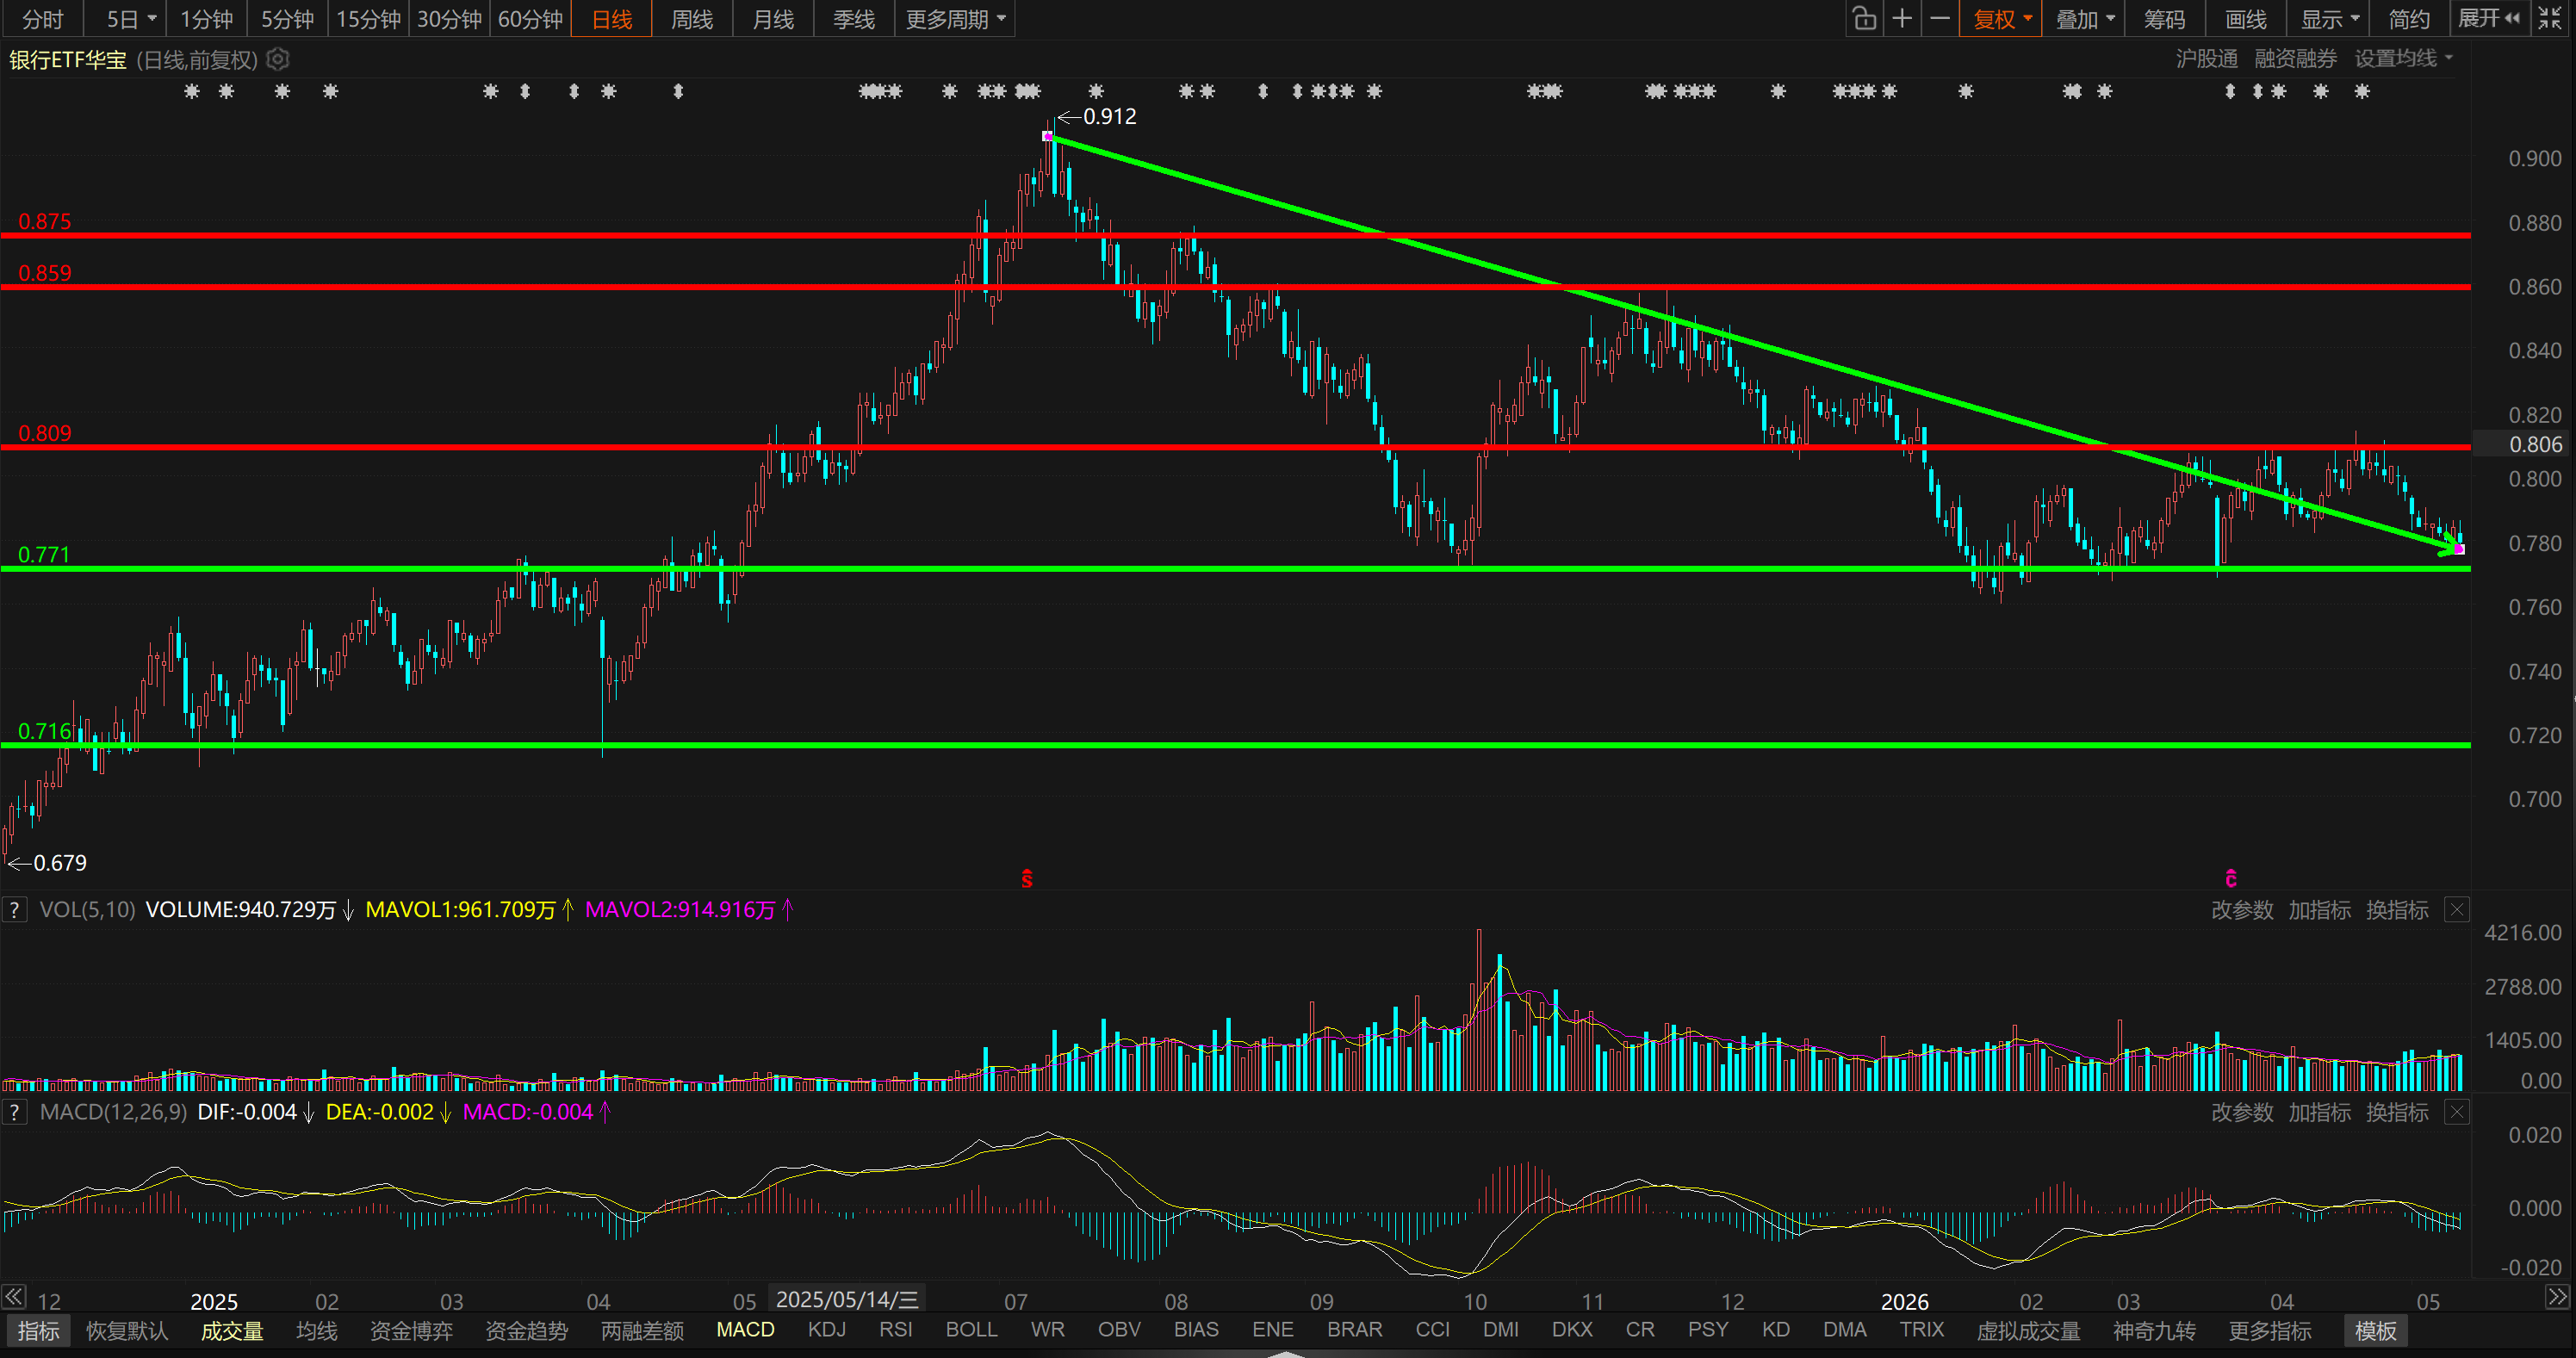Toggle the 画线 drawing tools
This screenshot has height=1358, width=2576.
[x=2246, y=19]
